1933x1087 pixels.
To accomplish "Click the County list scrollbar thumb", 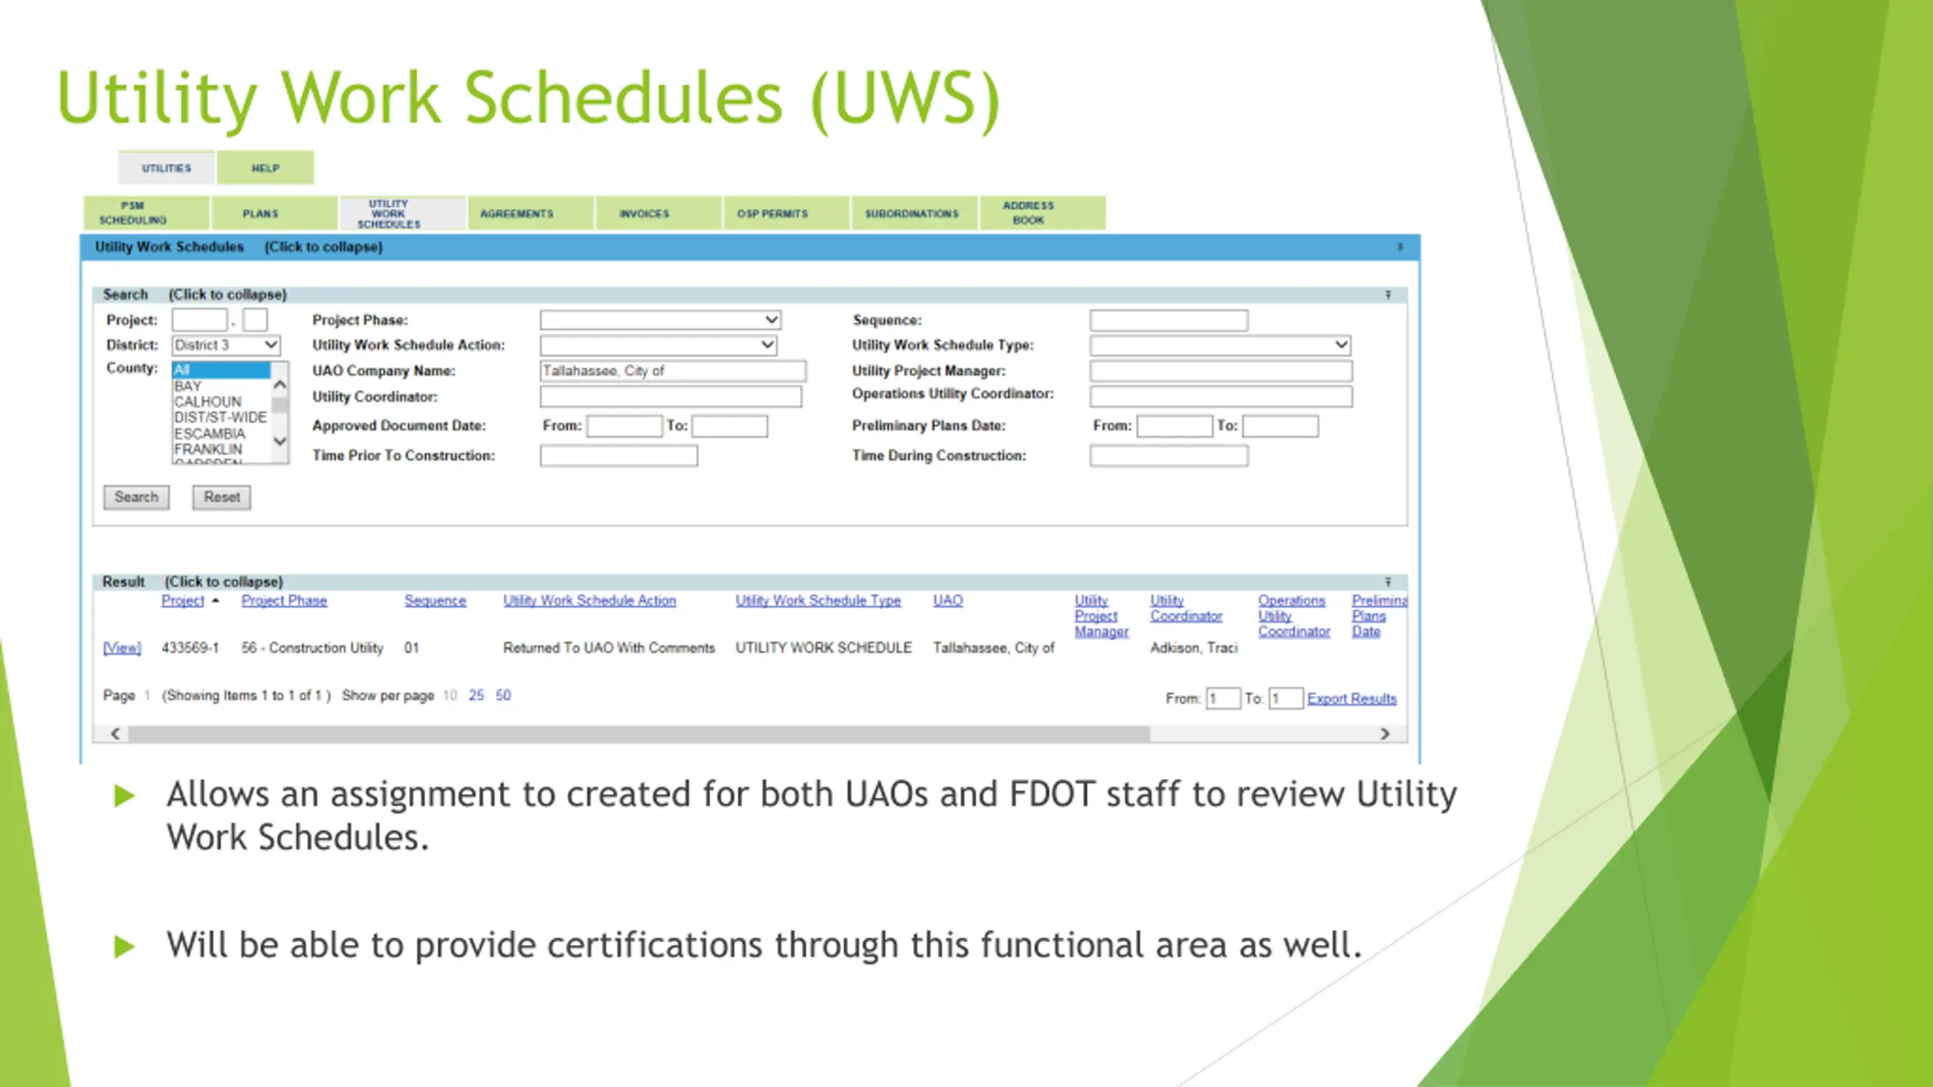I will pos(280,405).
